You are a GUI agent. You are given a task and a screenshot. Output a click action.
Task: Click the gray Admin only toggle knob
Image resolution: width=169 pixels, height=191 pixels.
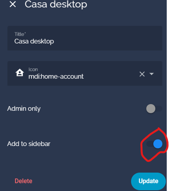point(151,108)
